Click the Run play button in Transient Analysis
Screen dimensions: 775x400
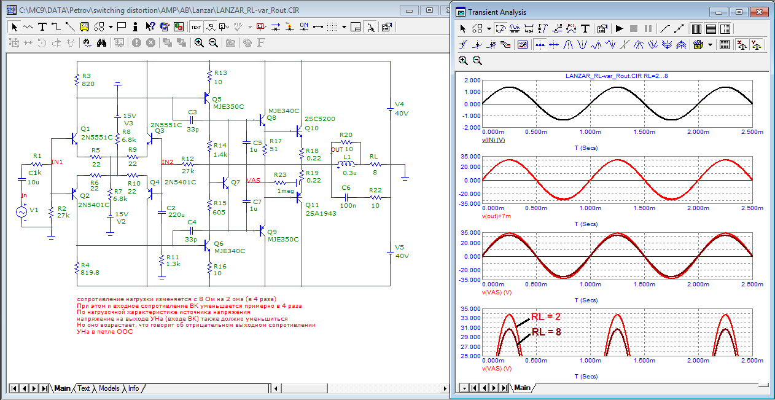619,29
